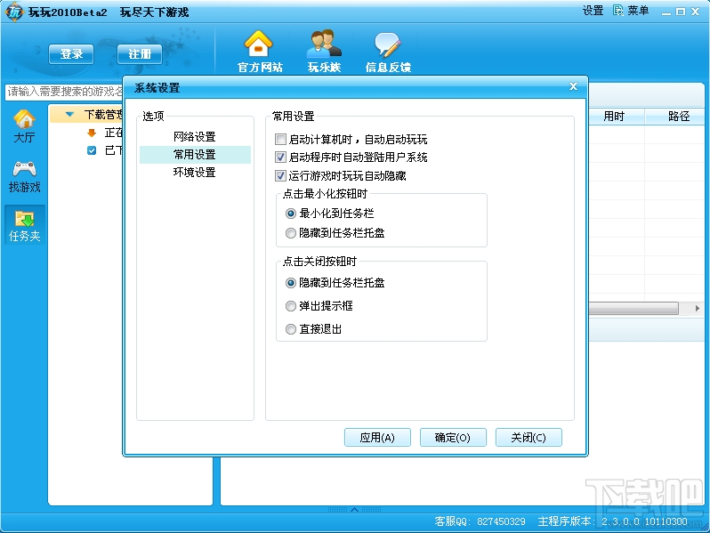
Task: Close the 系统设置 dialog with X
Action: (573, 86)
